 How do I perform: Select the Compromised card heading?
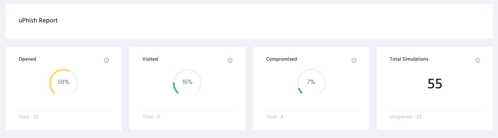[281, 59]
